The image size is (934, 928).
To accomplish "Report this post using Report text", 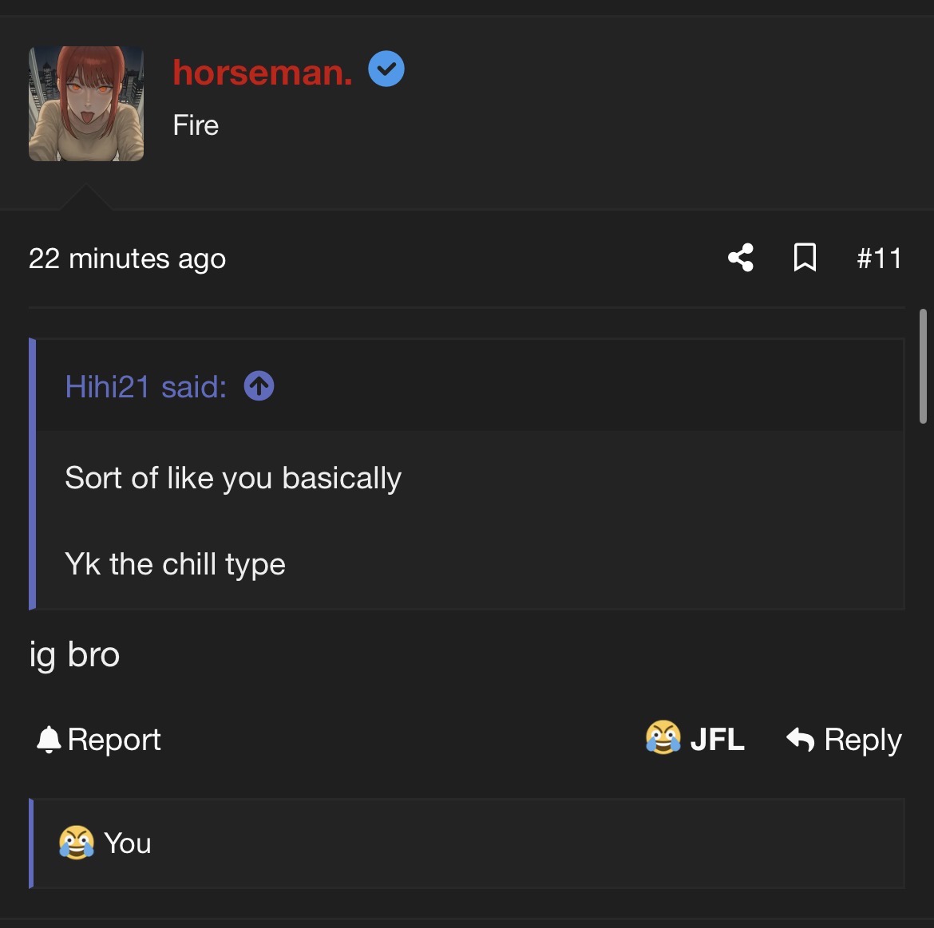I will [x=114, y=740].
